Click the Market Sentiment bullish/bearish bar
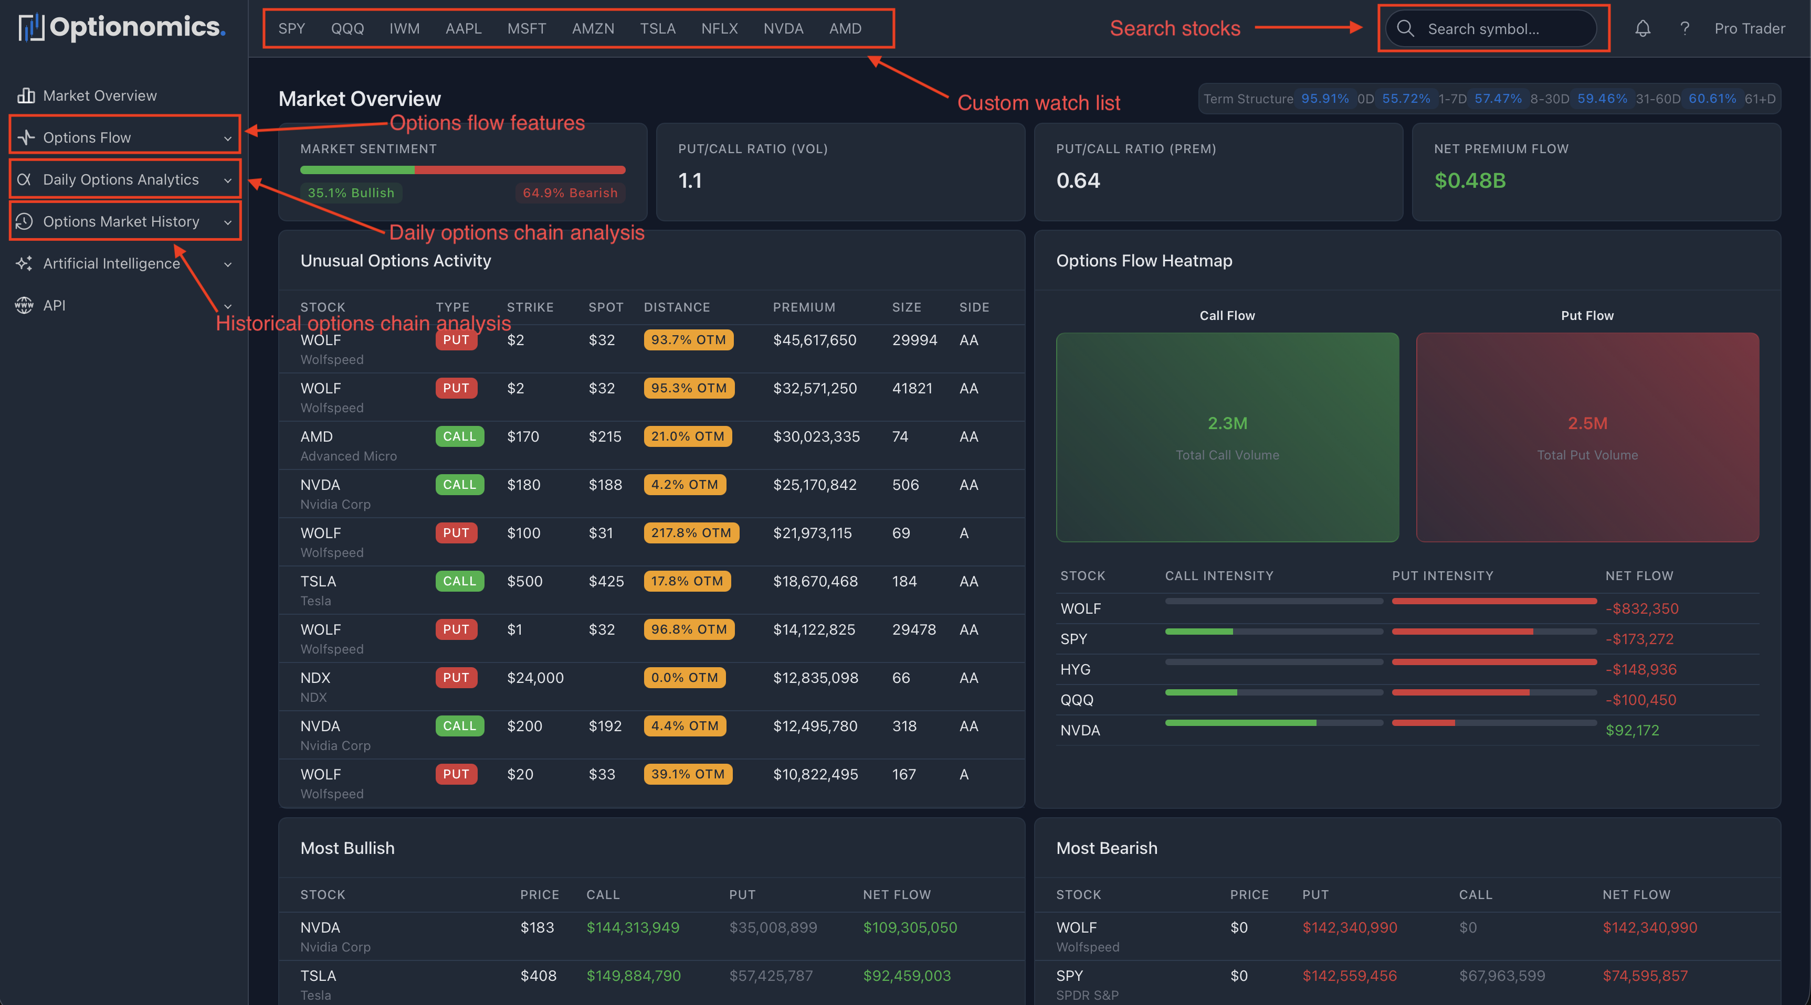Viewport: 1811px width, 1005px height. tap(462, 170)
